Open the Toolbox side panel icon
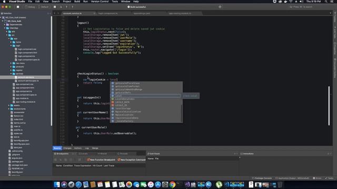The height and width of the screenshot is (189, 337). tap(335, 17)
